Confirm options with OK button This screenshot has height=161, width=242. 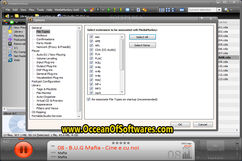click(180, 124)
